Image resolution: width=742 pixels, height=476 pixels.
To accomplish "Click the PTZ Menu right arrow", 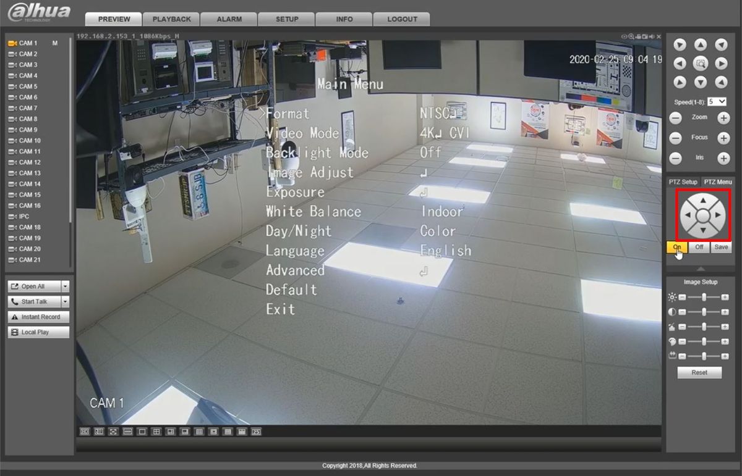I will pos(718,215).
